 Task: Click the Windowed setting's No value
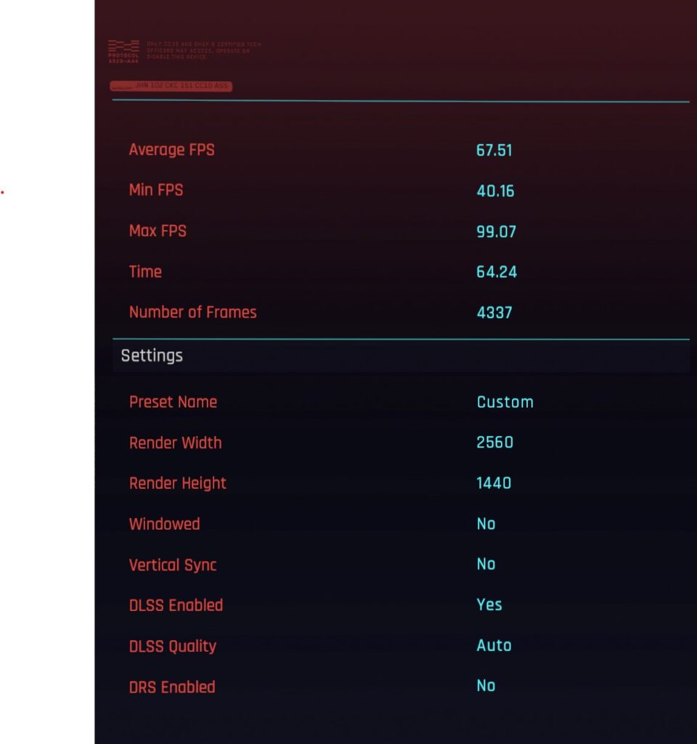(x=486, y=524)
